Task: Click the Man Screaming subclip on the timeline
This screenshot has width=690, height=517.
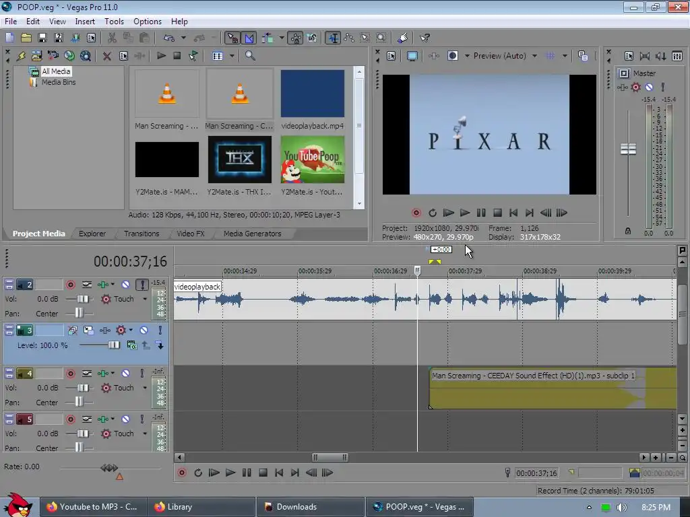Action: (553, 388)
